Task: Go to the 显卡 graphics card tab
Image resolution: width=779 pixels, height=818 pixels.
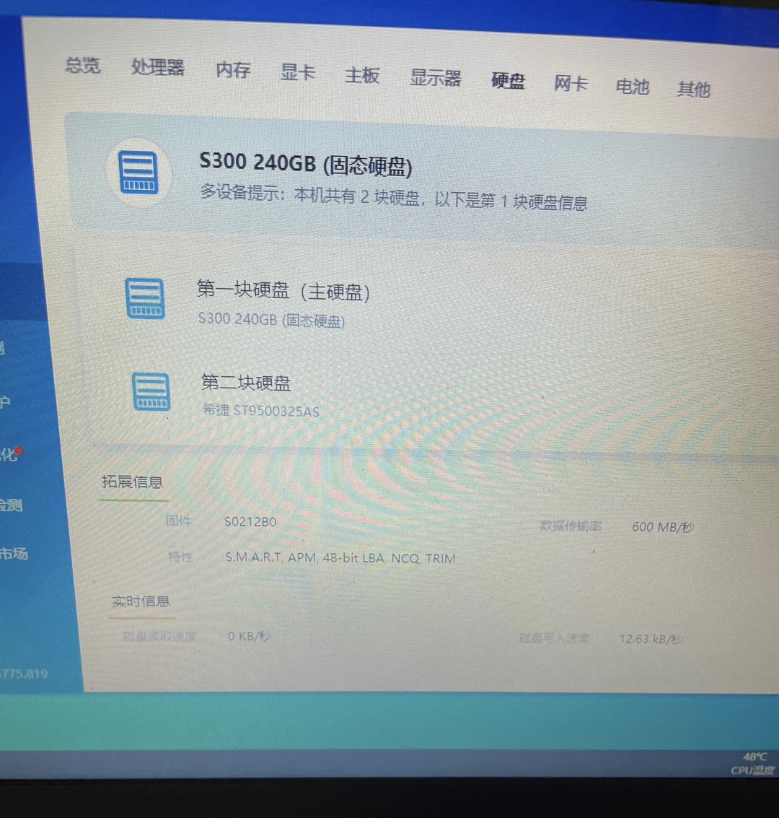Action: pos(297,72)
